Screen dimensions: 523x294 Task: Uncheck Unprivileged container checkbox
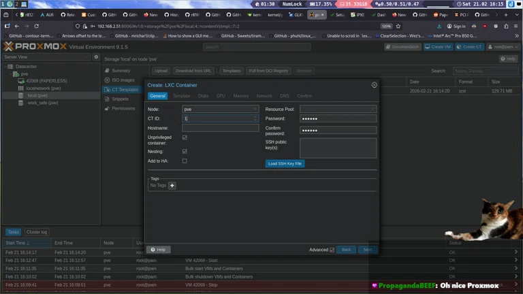pyautogui.click(x=185, y=137)
